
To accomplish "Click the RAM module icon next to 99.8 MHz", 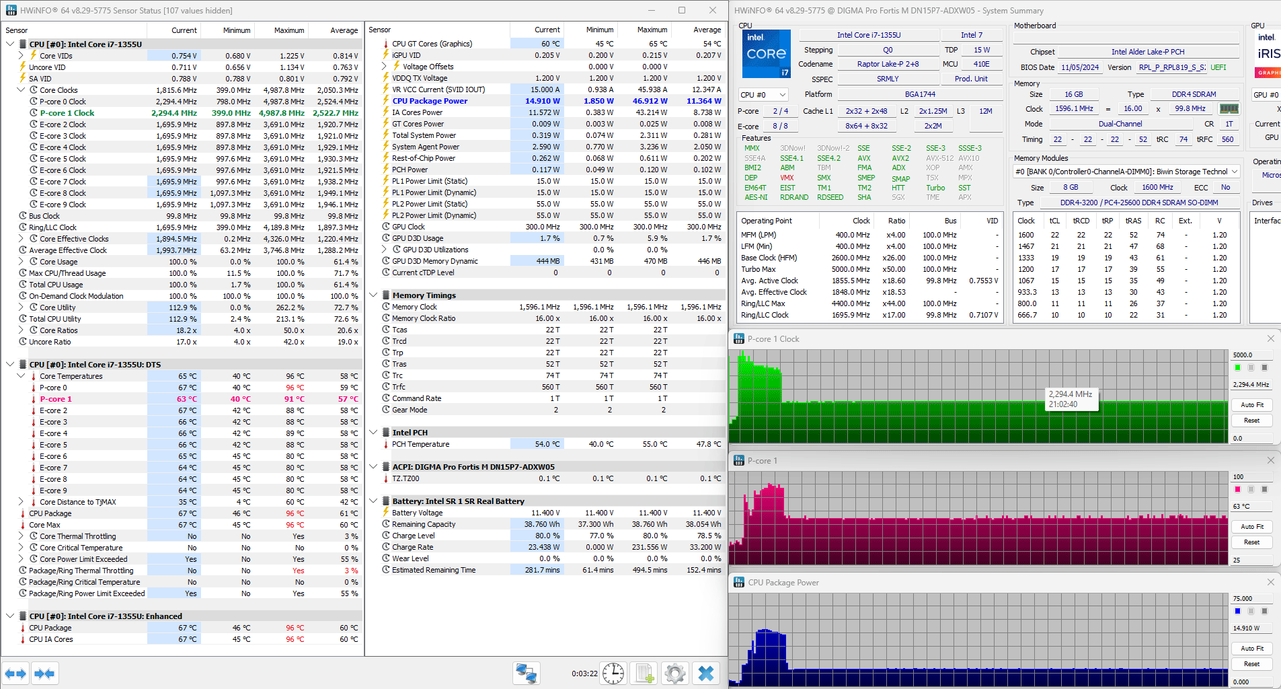I will point(1229,108).
